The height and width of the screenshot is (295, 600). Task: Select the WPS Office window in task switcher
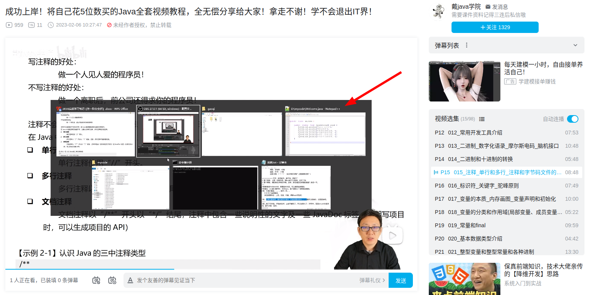pyautogui.click(x=95, y=131)
